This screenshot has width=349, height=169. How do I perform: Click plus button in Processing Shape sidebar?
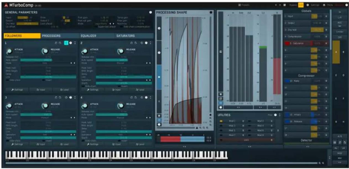pos(159,28)
